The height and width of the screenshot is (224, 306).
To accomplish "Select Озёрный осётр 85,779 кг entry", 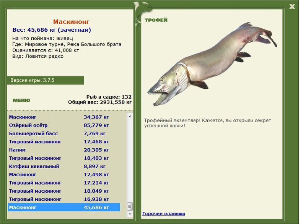I will point(64,125).
